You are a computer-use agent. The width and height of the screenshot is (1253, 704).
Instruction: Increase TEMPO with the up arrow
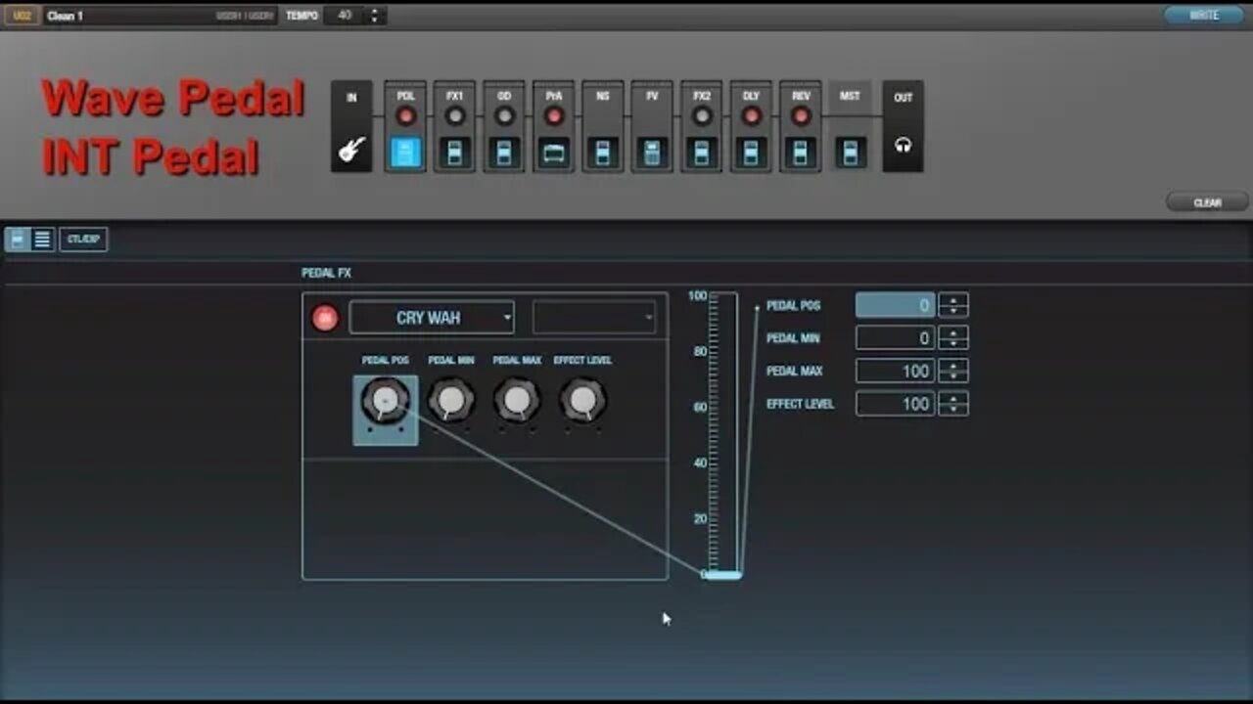[x=374, y=11]
